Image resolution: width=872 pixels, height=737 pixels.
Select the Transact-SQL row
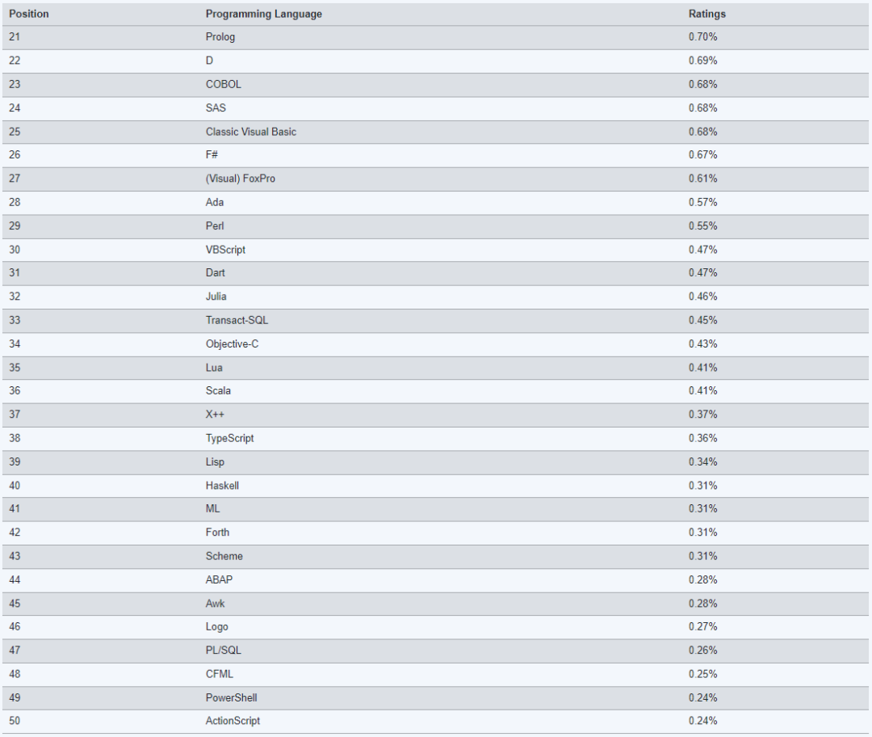tap(435, 321)
